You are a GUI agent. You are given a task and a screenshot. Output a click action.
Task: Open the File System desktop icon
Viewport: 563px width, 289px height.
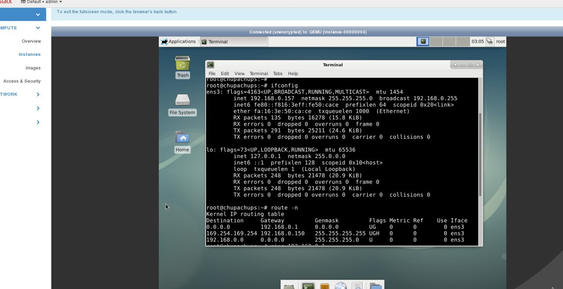pyautogui.click(x=183, y=104)
